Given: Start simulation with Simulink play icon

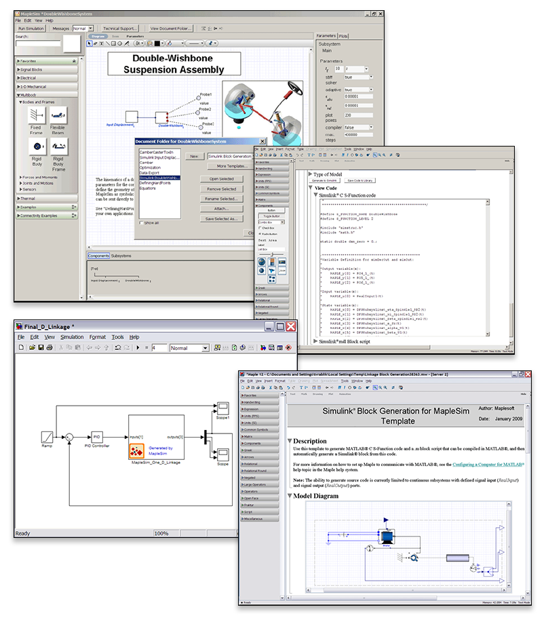Looking at the screenshot, I should pyautogui.click(x=138, y=347).
